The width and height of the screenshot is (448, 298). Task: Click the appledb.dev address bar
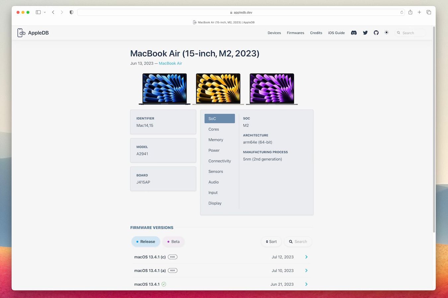pos(241,12)
